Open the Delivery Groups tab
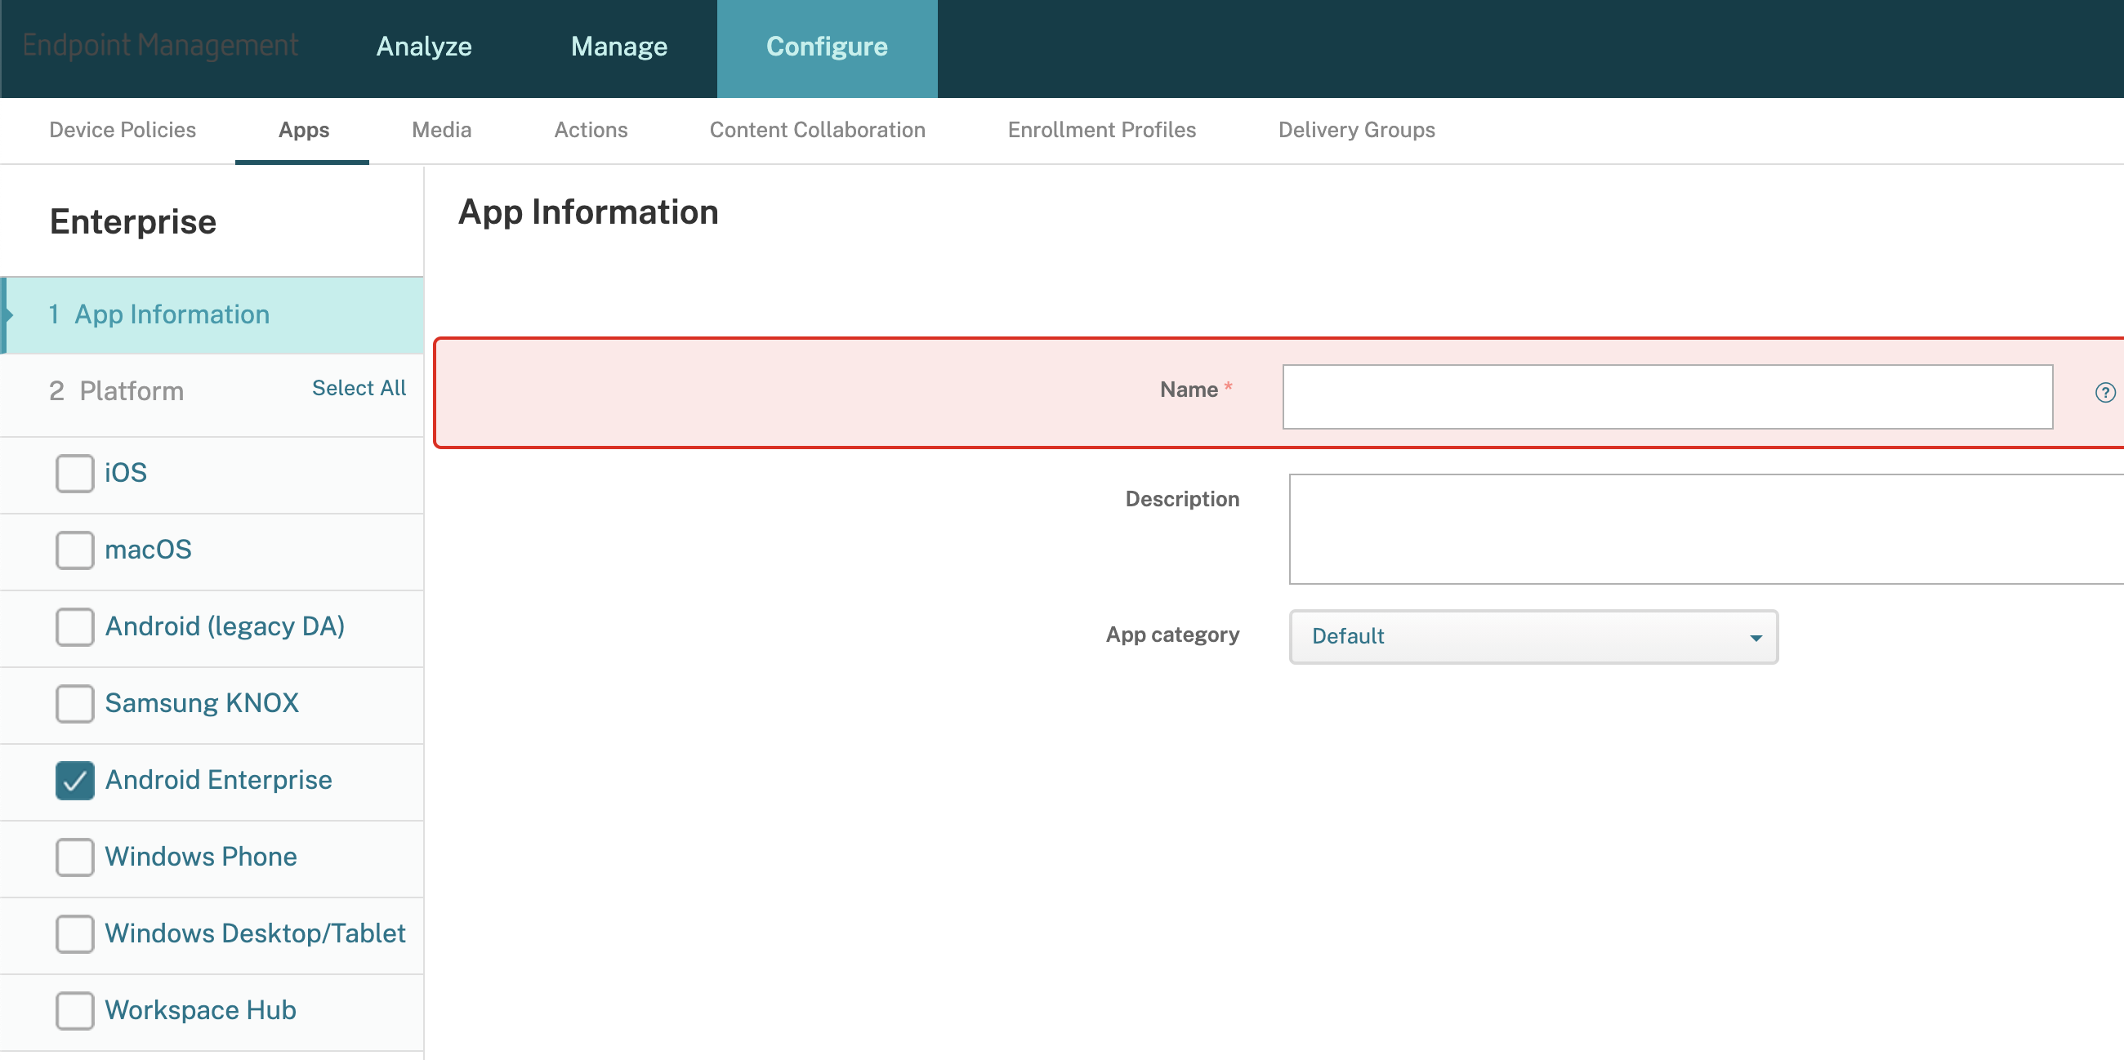 coord(1356,130)
